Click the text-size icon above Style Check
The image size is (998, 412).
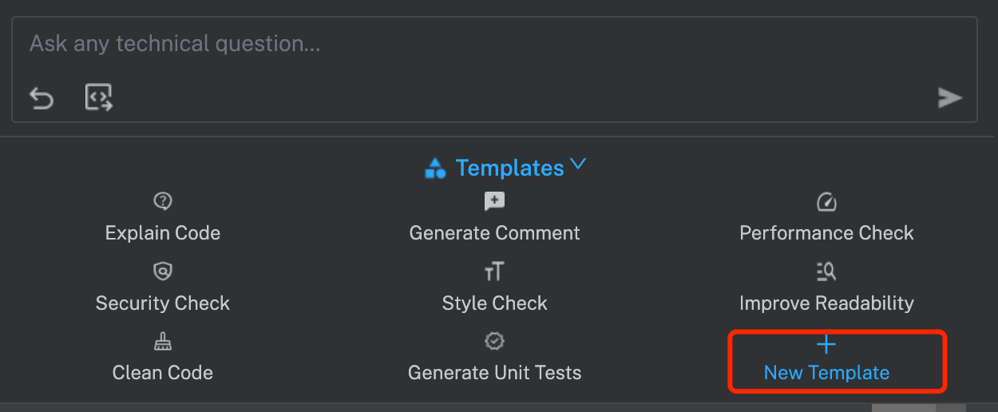pos(495,271)
